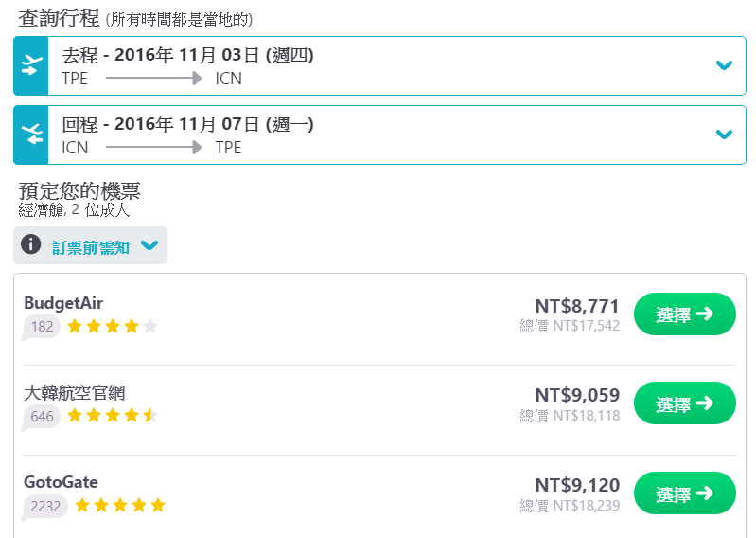The width and height of the screenshot is (756, 538).
Task: Click the return flight airplane icon
Action: pos(31,134)
